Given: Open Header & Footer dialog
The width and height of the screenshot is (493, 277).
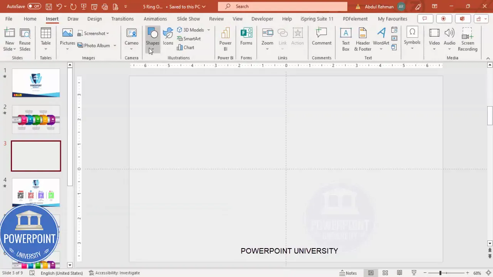Looking at the screenshot, I should click(362, 40).
